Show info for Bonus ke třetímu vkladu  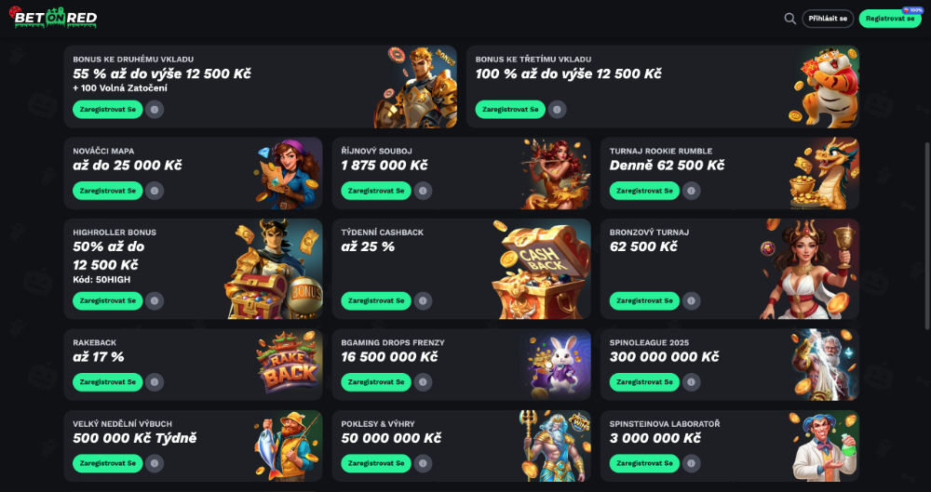click(x=557, y=110)
